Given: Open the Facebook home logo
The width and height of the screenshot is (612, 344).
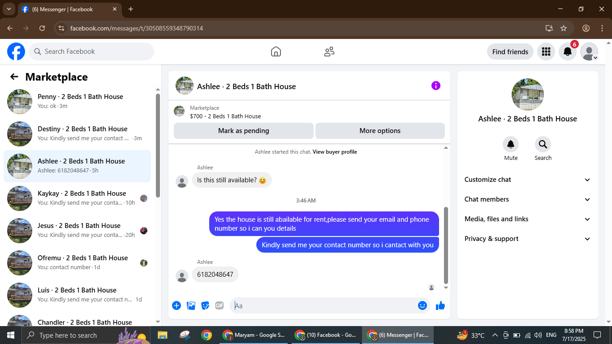Looking at the screenshot, I should pos(16,52).
